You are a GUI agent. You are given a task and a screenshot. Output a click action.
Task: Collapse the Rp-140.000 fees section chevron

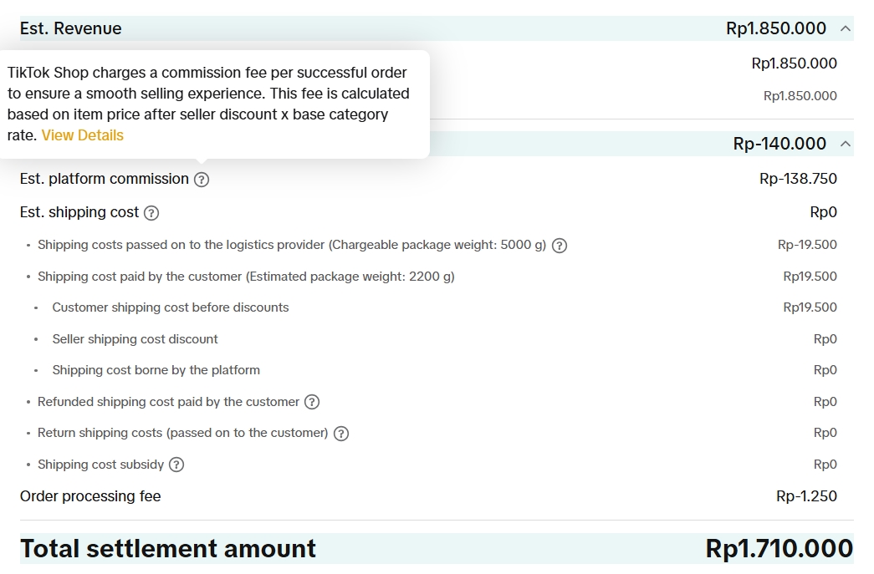point(845,144)
